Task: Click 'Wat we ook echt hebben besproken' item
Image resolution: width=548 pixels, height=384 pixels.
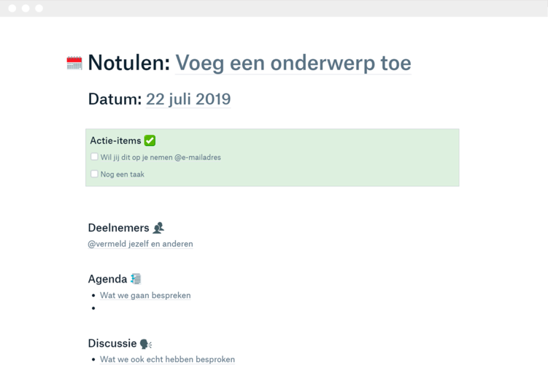Action: (x=167, y=359)
